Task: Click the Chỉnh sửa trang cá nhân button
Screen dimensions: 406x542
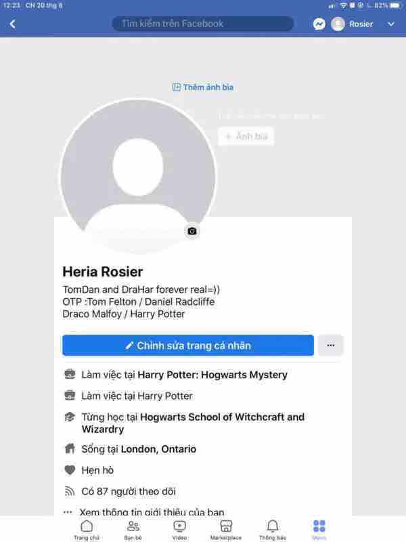Action: click(x=188, y=346)
